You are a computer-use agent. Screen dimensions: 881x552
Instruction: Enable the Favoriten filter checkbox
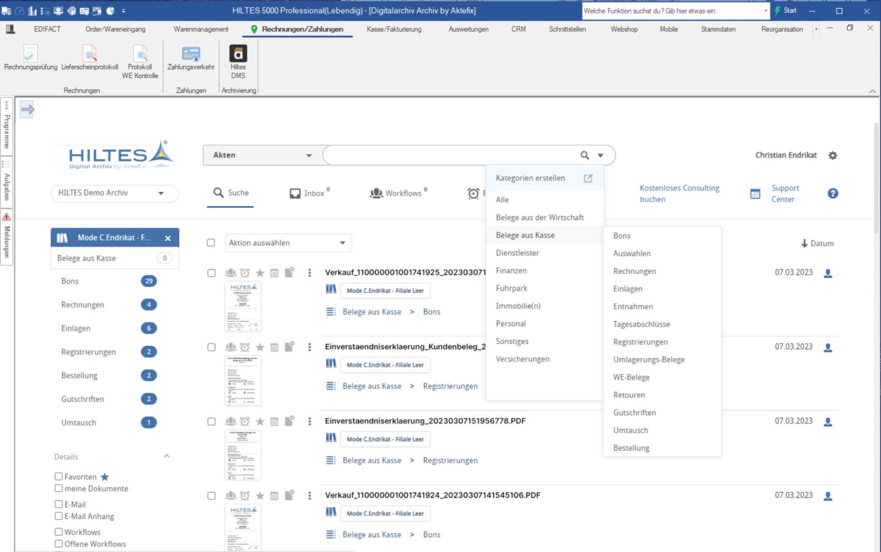click(59, 476)
